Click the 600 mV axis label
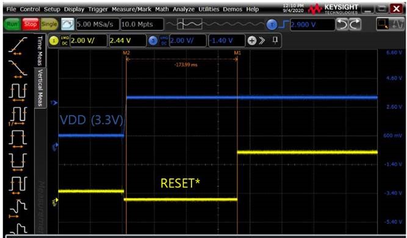 pos(393,136)
